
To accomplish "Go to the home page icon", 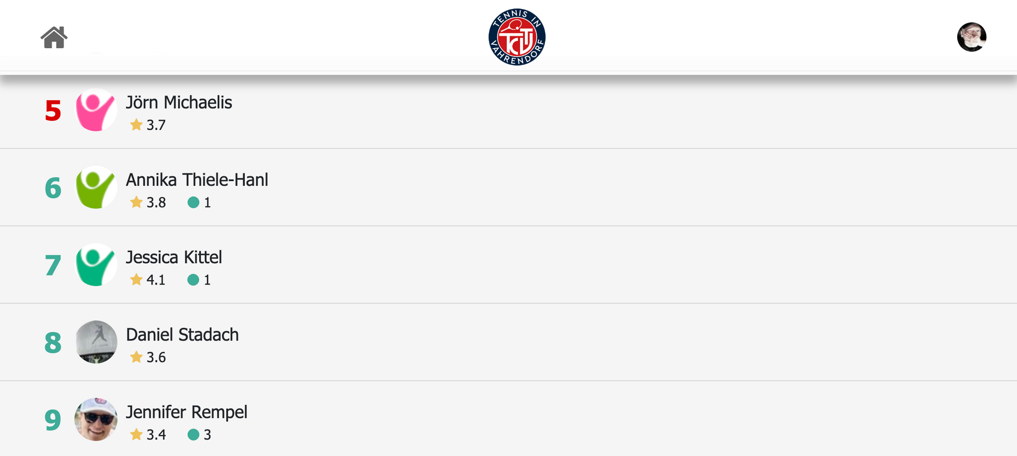I will tap(54, 38).
